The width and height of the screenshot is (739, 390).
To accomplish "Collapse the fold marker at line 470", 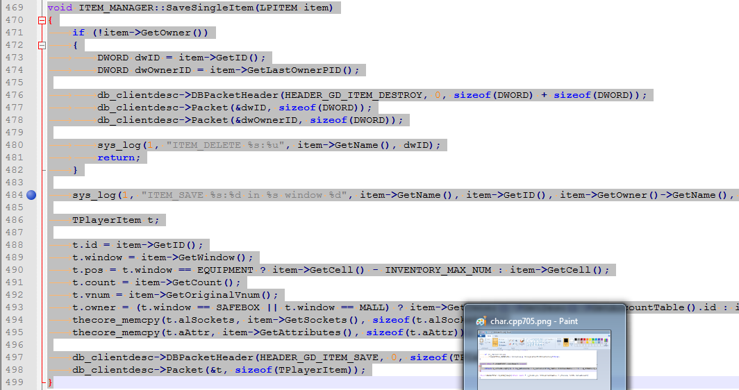I will click(42, 20).
